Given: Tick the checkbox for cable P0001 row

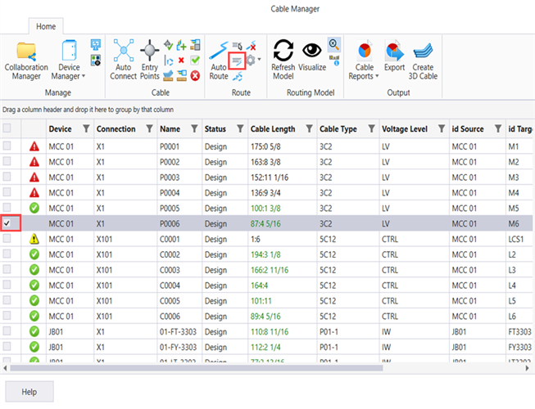Looking at the screenshot, I should point(7,146).
